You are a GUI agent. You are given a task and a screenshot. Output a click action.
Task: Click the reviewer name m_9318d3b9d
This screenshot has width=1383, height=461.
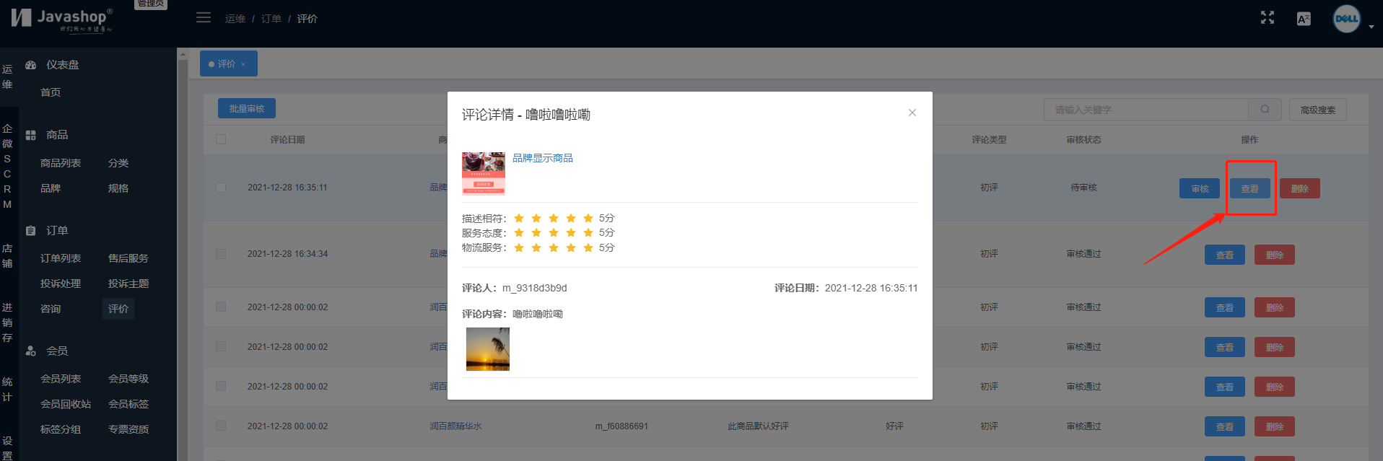point(535,288)
